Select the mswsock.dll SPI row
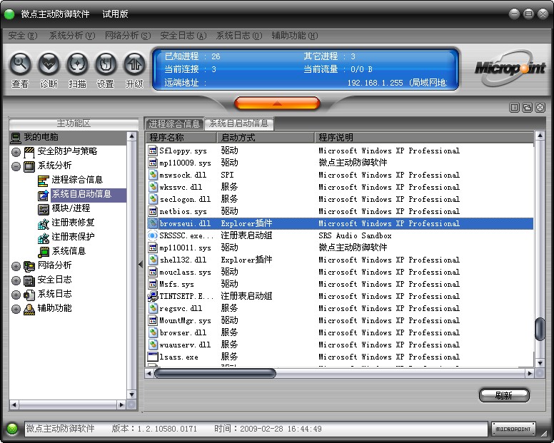 (340, 175)
